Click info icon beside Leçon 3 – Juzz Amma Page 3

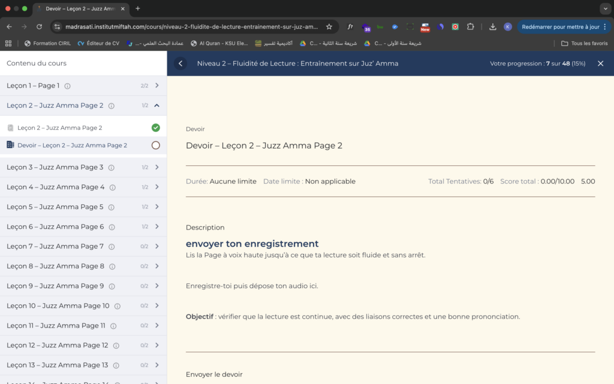112,167
